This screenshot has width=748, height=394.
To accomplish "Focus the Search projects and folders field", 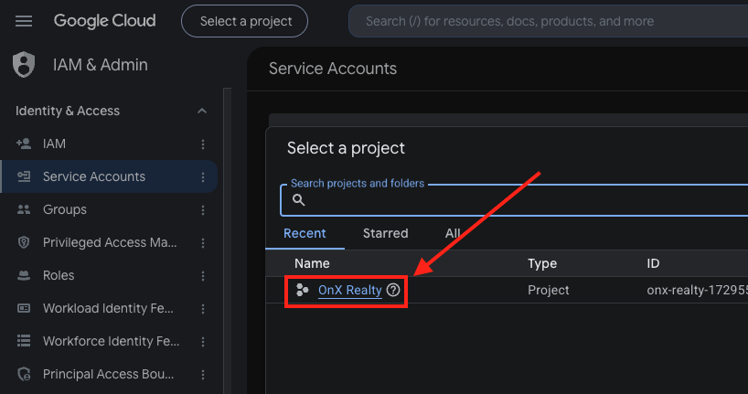I will [514, 200].
